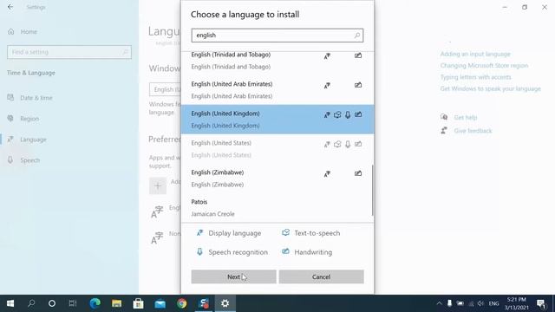
Task: Open 'Get Windows to speak your language' link
Action: point(490,88)
